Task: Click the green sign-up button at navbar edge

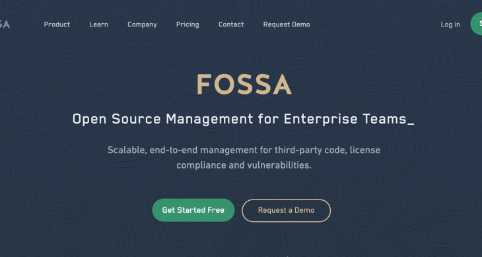Action: tap(477, 24)
